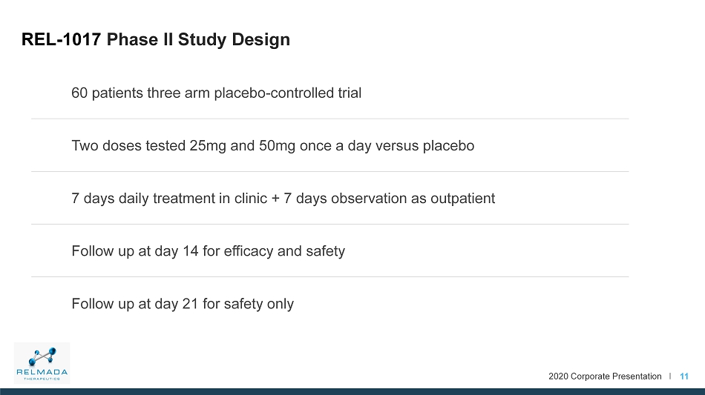Click the divider below '7 days daily treatment'
Viewport: 705px width, 395px height.
pyautogui.click(x=329, y=224)
